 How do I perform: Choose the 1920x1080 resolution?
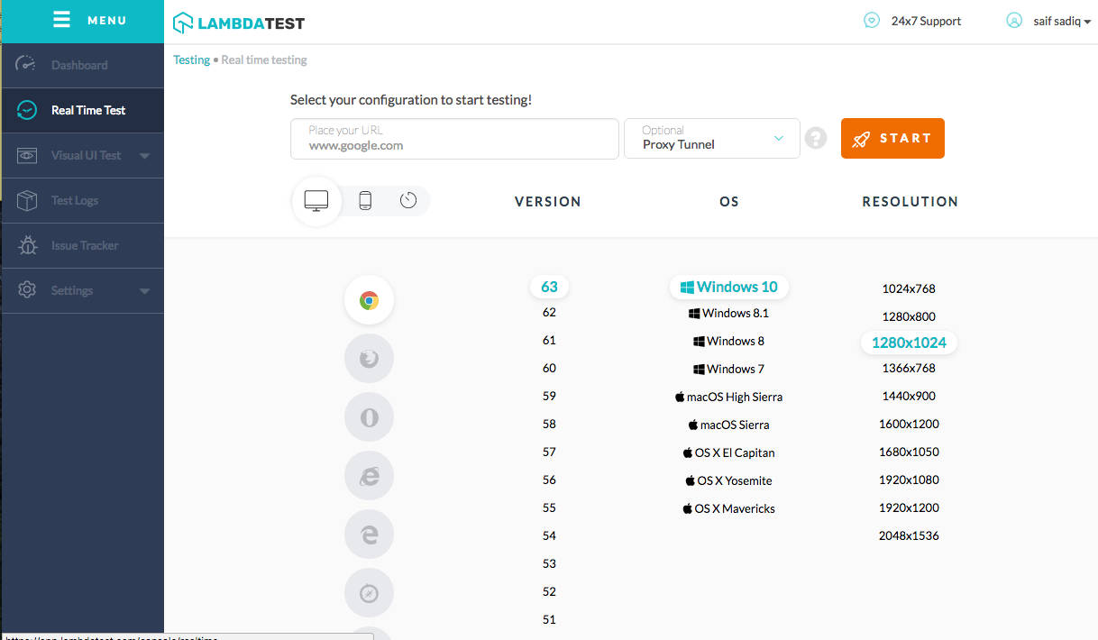(x=909, y=480)
